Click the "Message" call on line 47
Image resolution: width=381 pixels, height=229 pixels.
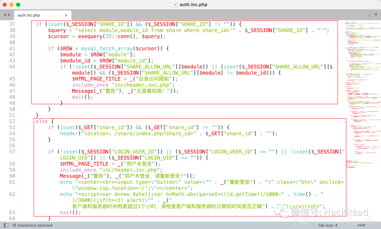tap(83, 91)
